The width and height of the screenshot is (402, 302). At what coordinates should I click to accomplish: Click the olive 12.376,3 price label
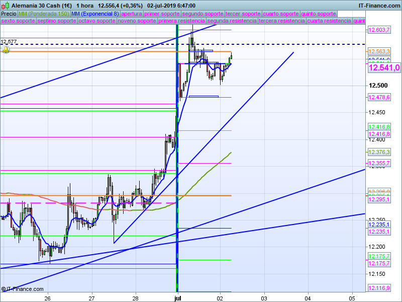[379, 152]
